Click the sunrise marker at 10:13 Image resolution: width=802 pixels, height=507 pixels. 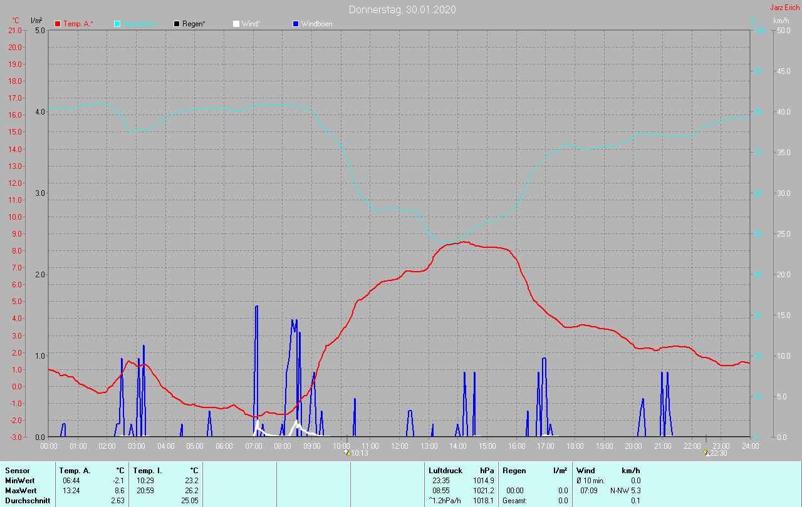tap(347, 453)
